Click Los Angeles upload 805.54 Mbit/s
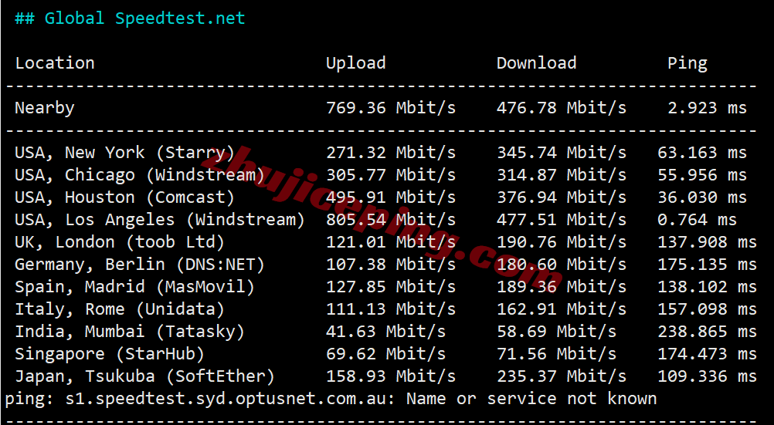Screen dimensions: 774x425 tap(391, 220)
